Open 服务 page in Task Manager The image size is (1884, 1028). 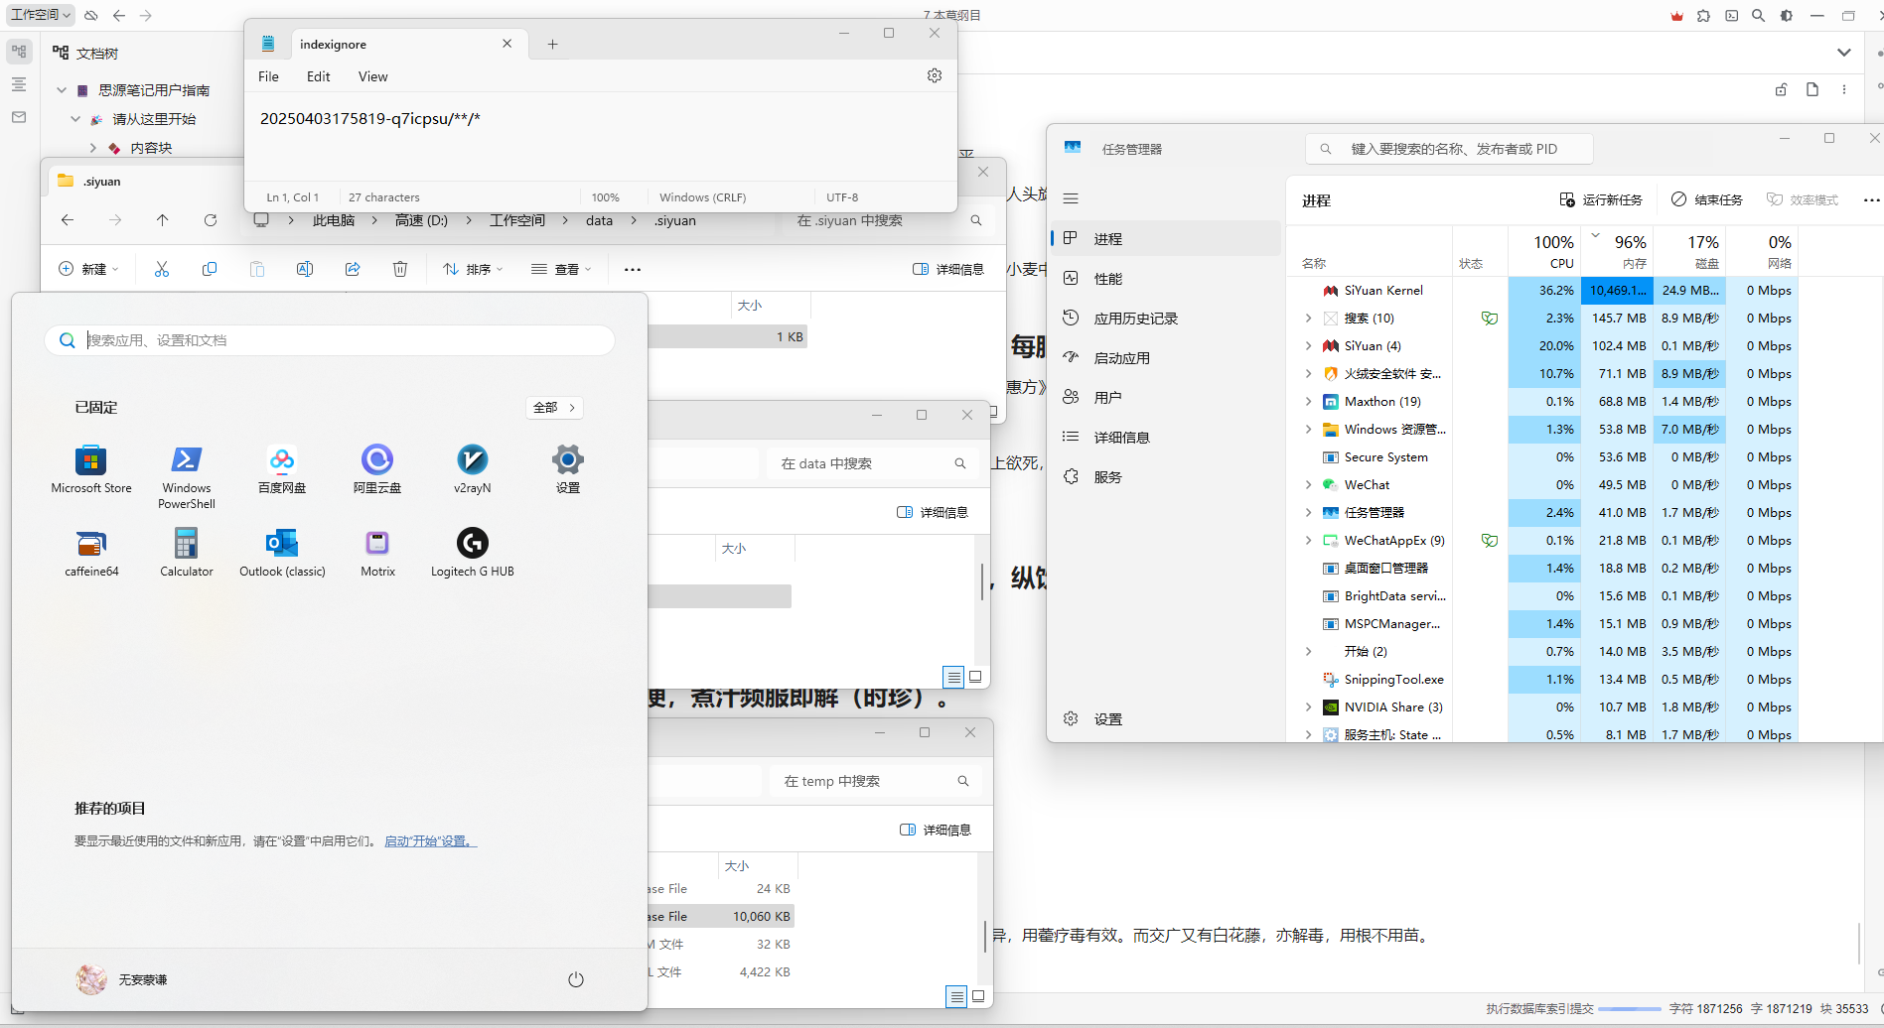point(1166,477)
